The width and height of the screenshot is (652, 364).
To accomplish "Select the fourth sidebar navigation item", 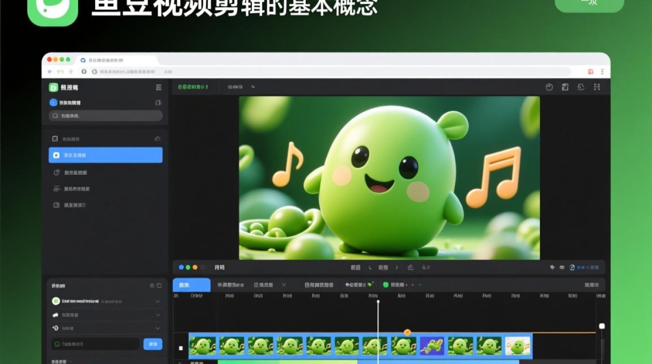I will pyautogui.click(x=105, y=189).
